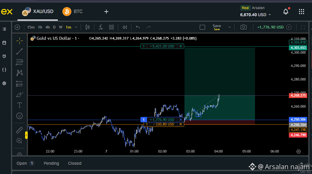The image size is (312, 174).
Task: Open the Save layout dropdown arrow
Action: 229,27
